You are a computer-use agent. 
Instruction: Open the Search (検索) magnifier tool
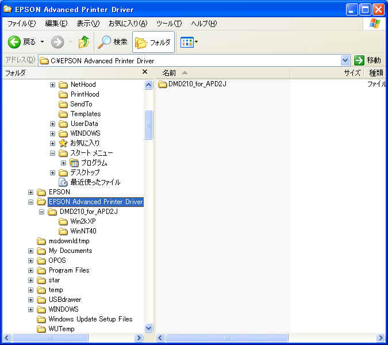[x=113, y=42]
